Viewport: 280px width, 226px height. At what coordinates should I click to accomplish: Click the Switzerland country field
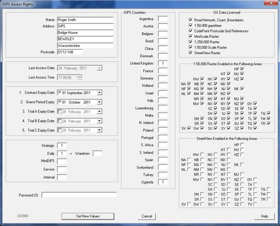click(x=163, y=167)
